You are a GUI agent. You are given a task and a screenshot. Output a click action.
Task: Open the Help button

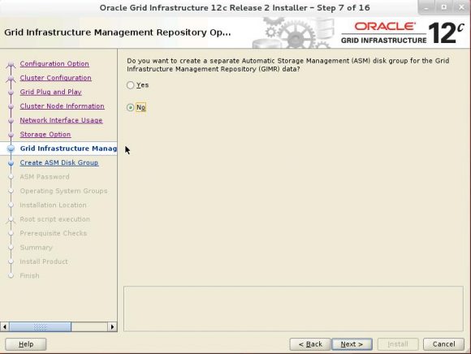pyautogui.click(x=26, y=344)
